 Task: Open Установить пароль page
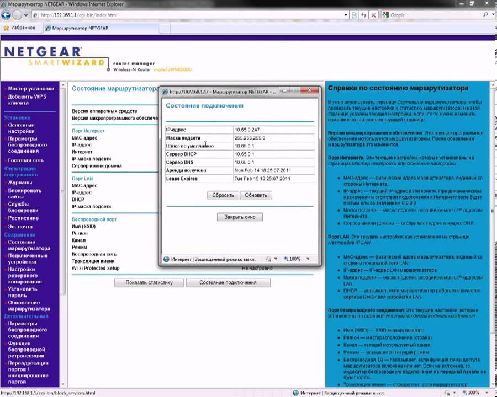[23, 292]
